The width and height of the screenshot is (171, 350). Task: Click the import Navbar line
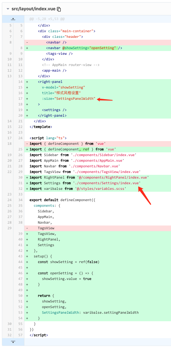point(98,166)
